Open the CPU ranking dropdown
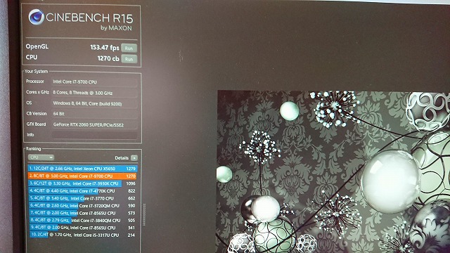Image resolution: width=450 pixels, height=253 pixels. pos(41,157)
